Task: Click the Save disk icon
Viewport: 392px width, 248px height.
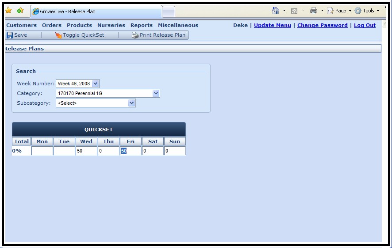Action: 10,35
